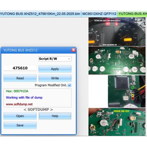Open the Script R/W combo box
This screenshot has height=147, width=147.
(55, 59)
